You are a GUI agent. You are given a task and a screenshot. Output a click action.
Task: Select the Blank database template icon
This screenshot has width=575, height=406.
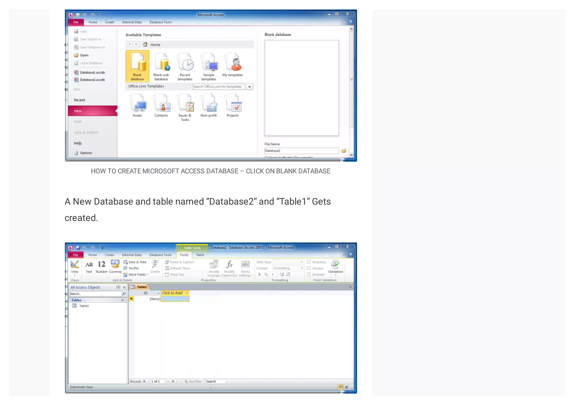(x=137, y=66)
